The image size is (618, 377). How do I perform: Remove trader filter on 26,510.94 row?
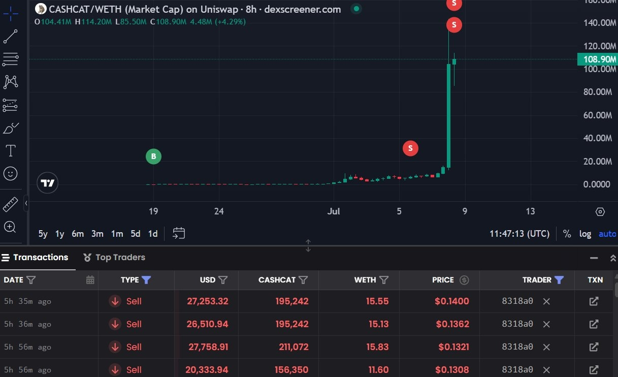(546, 324)
